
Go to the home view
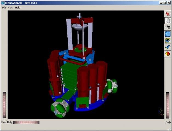(168, 27)
